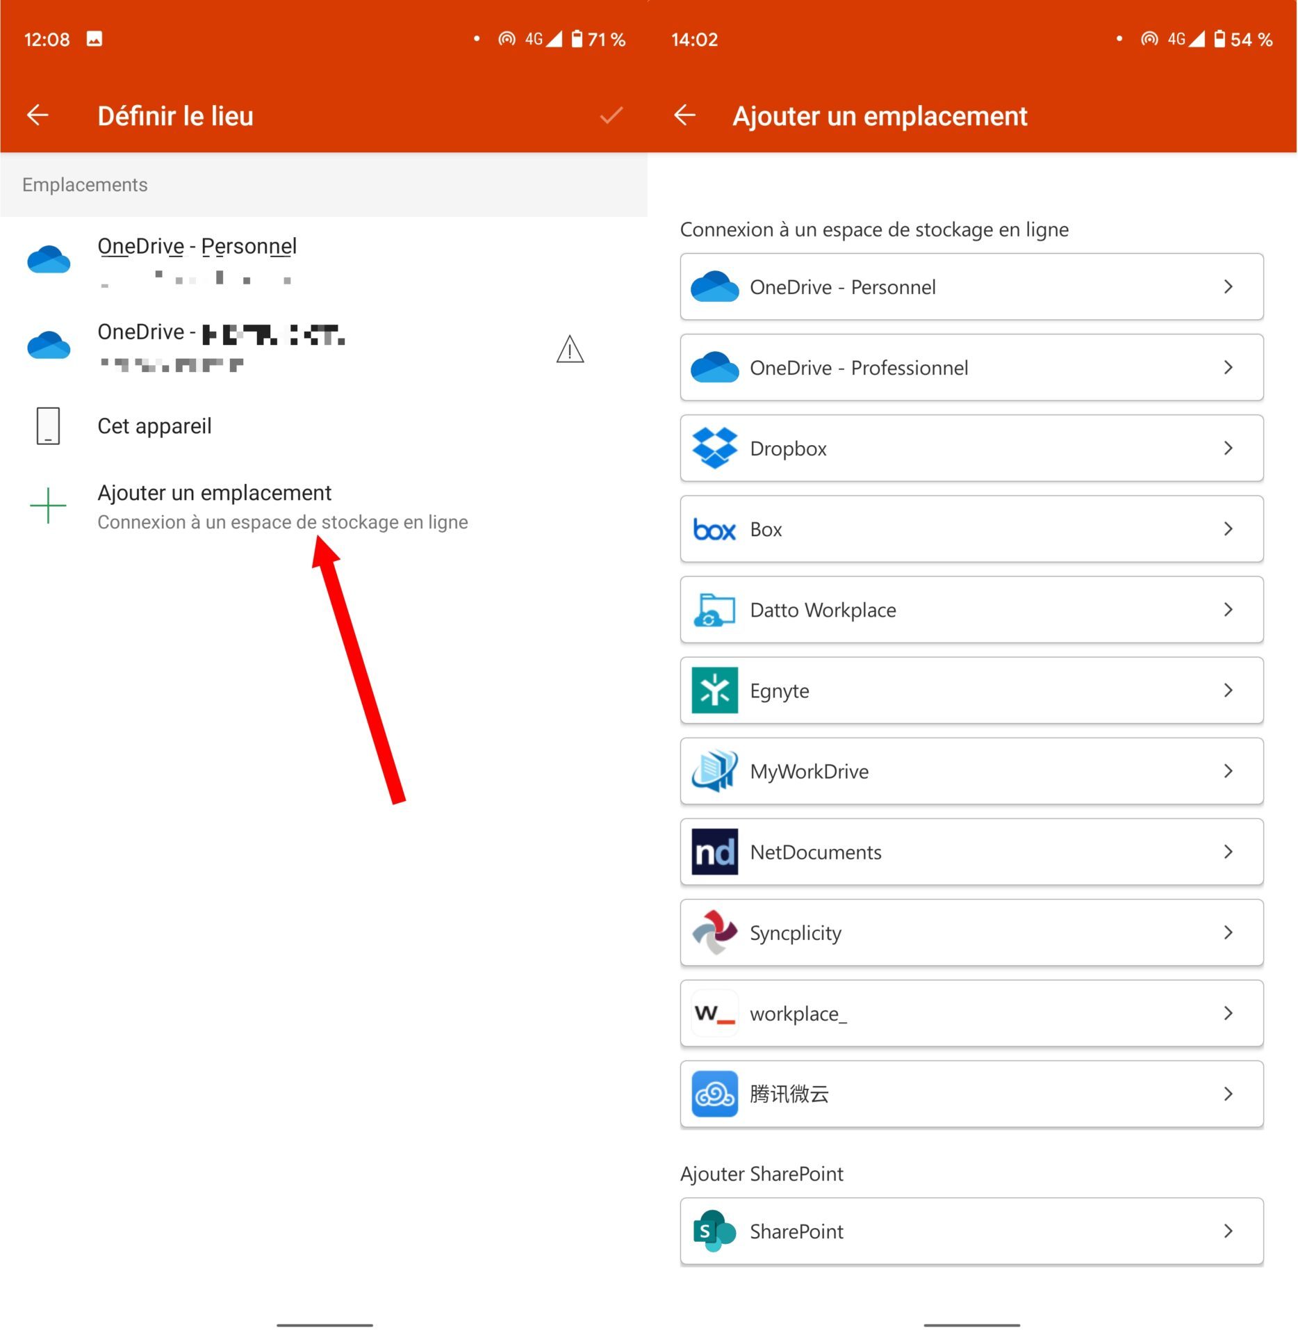Viewport: 1298px width, 1335px height.
Task: Select the NetDocuments label
Action: coord(815,852)
